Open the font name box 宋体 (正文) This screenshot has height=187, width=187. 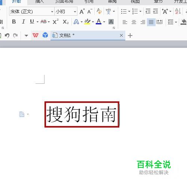click(x=32, y=12)
